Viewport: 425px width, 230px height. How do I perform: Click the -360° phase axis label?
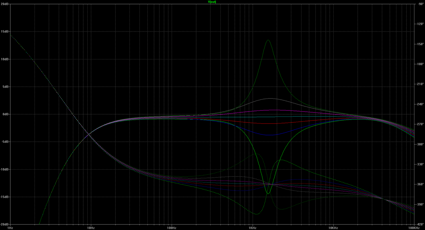tap(421, 184)
